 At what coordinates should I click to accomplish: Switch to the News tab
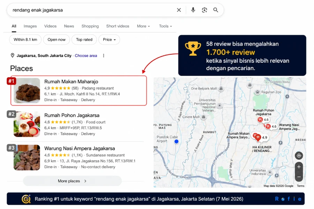69,26
